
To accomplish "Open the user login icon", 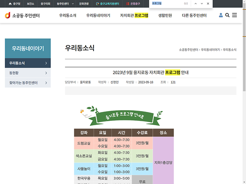I will coord(221,15).
